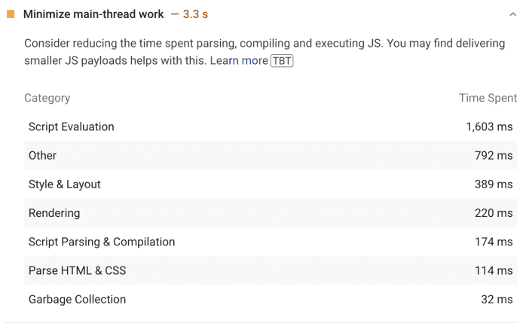Screen dimensions: 526x323
Task: Click the Minimize main-thread work heading
Action: coord(93,14)
